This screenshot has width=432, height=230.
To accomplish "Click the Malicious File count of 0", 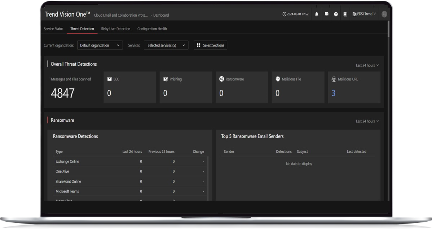I will coord(277,93).
